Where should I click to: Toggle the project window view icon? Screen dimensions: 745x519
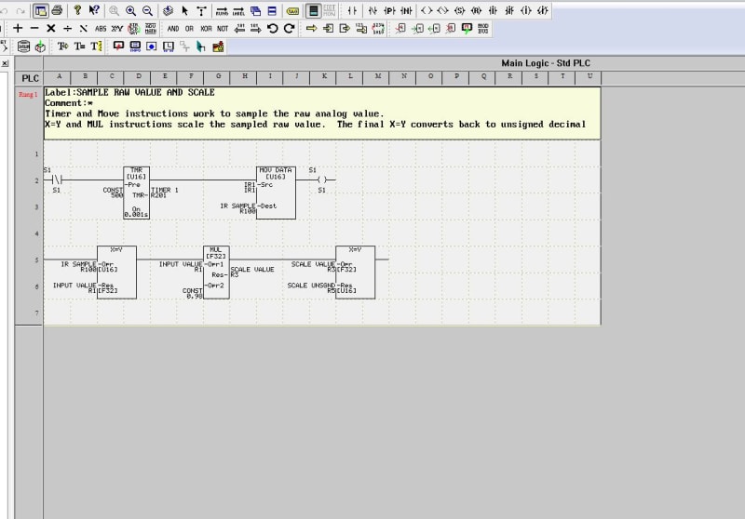tap(40, 10)
